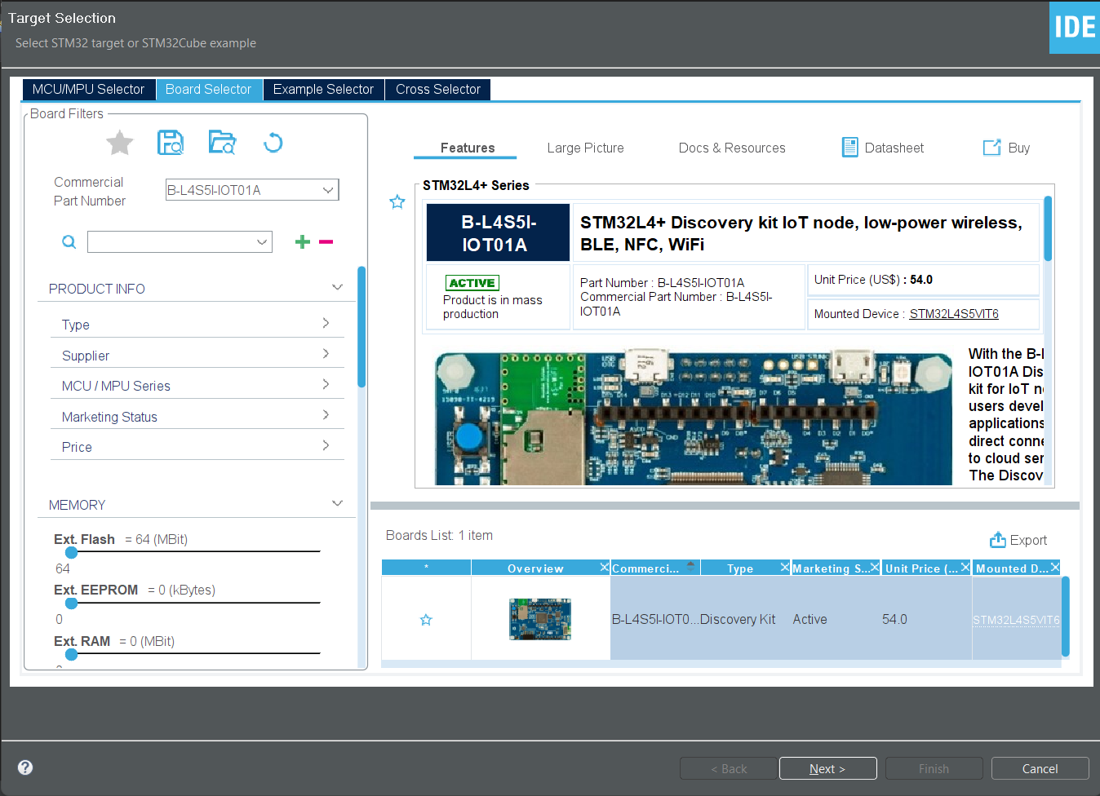Screen dimensions: 1100x796
Task: Open the search filter save icon
Action: [x=171, y=142]
